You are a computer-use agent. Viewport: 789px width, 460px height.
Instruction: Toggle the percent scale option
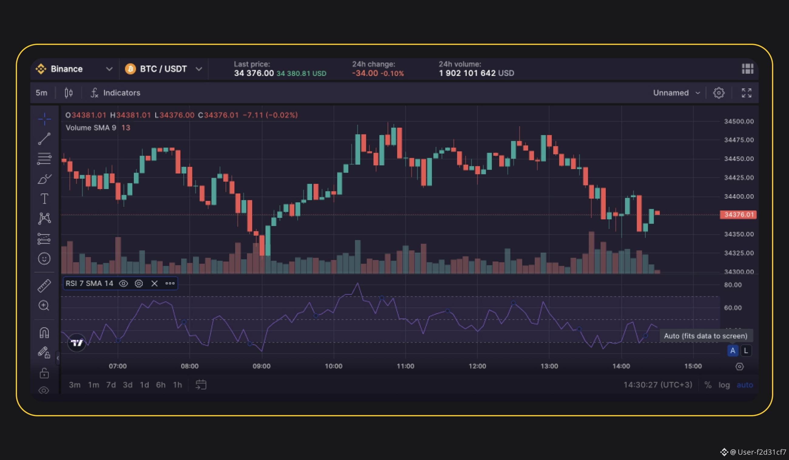[708, 385]
